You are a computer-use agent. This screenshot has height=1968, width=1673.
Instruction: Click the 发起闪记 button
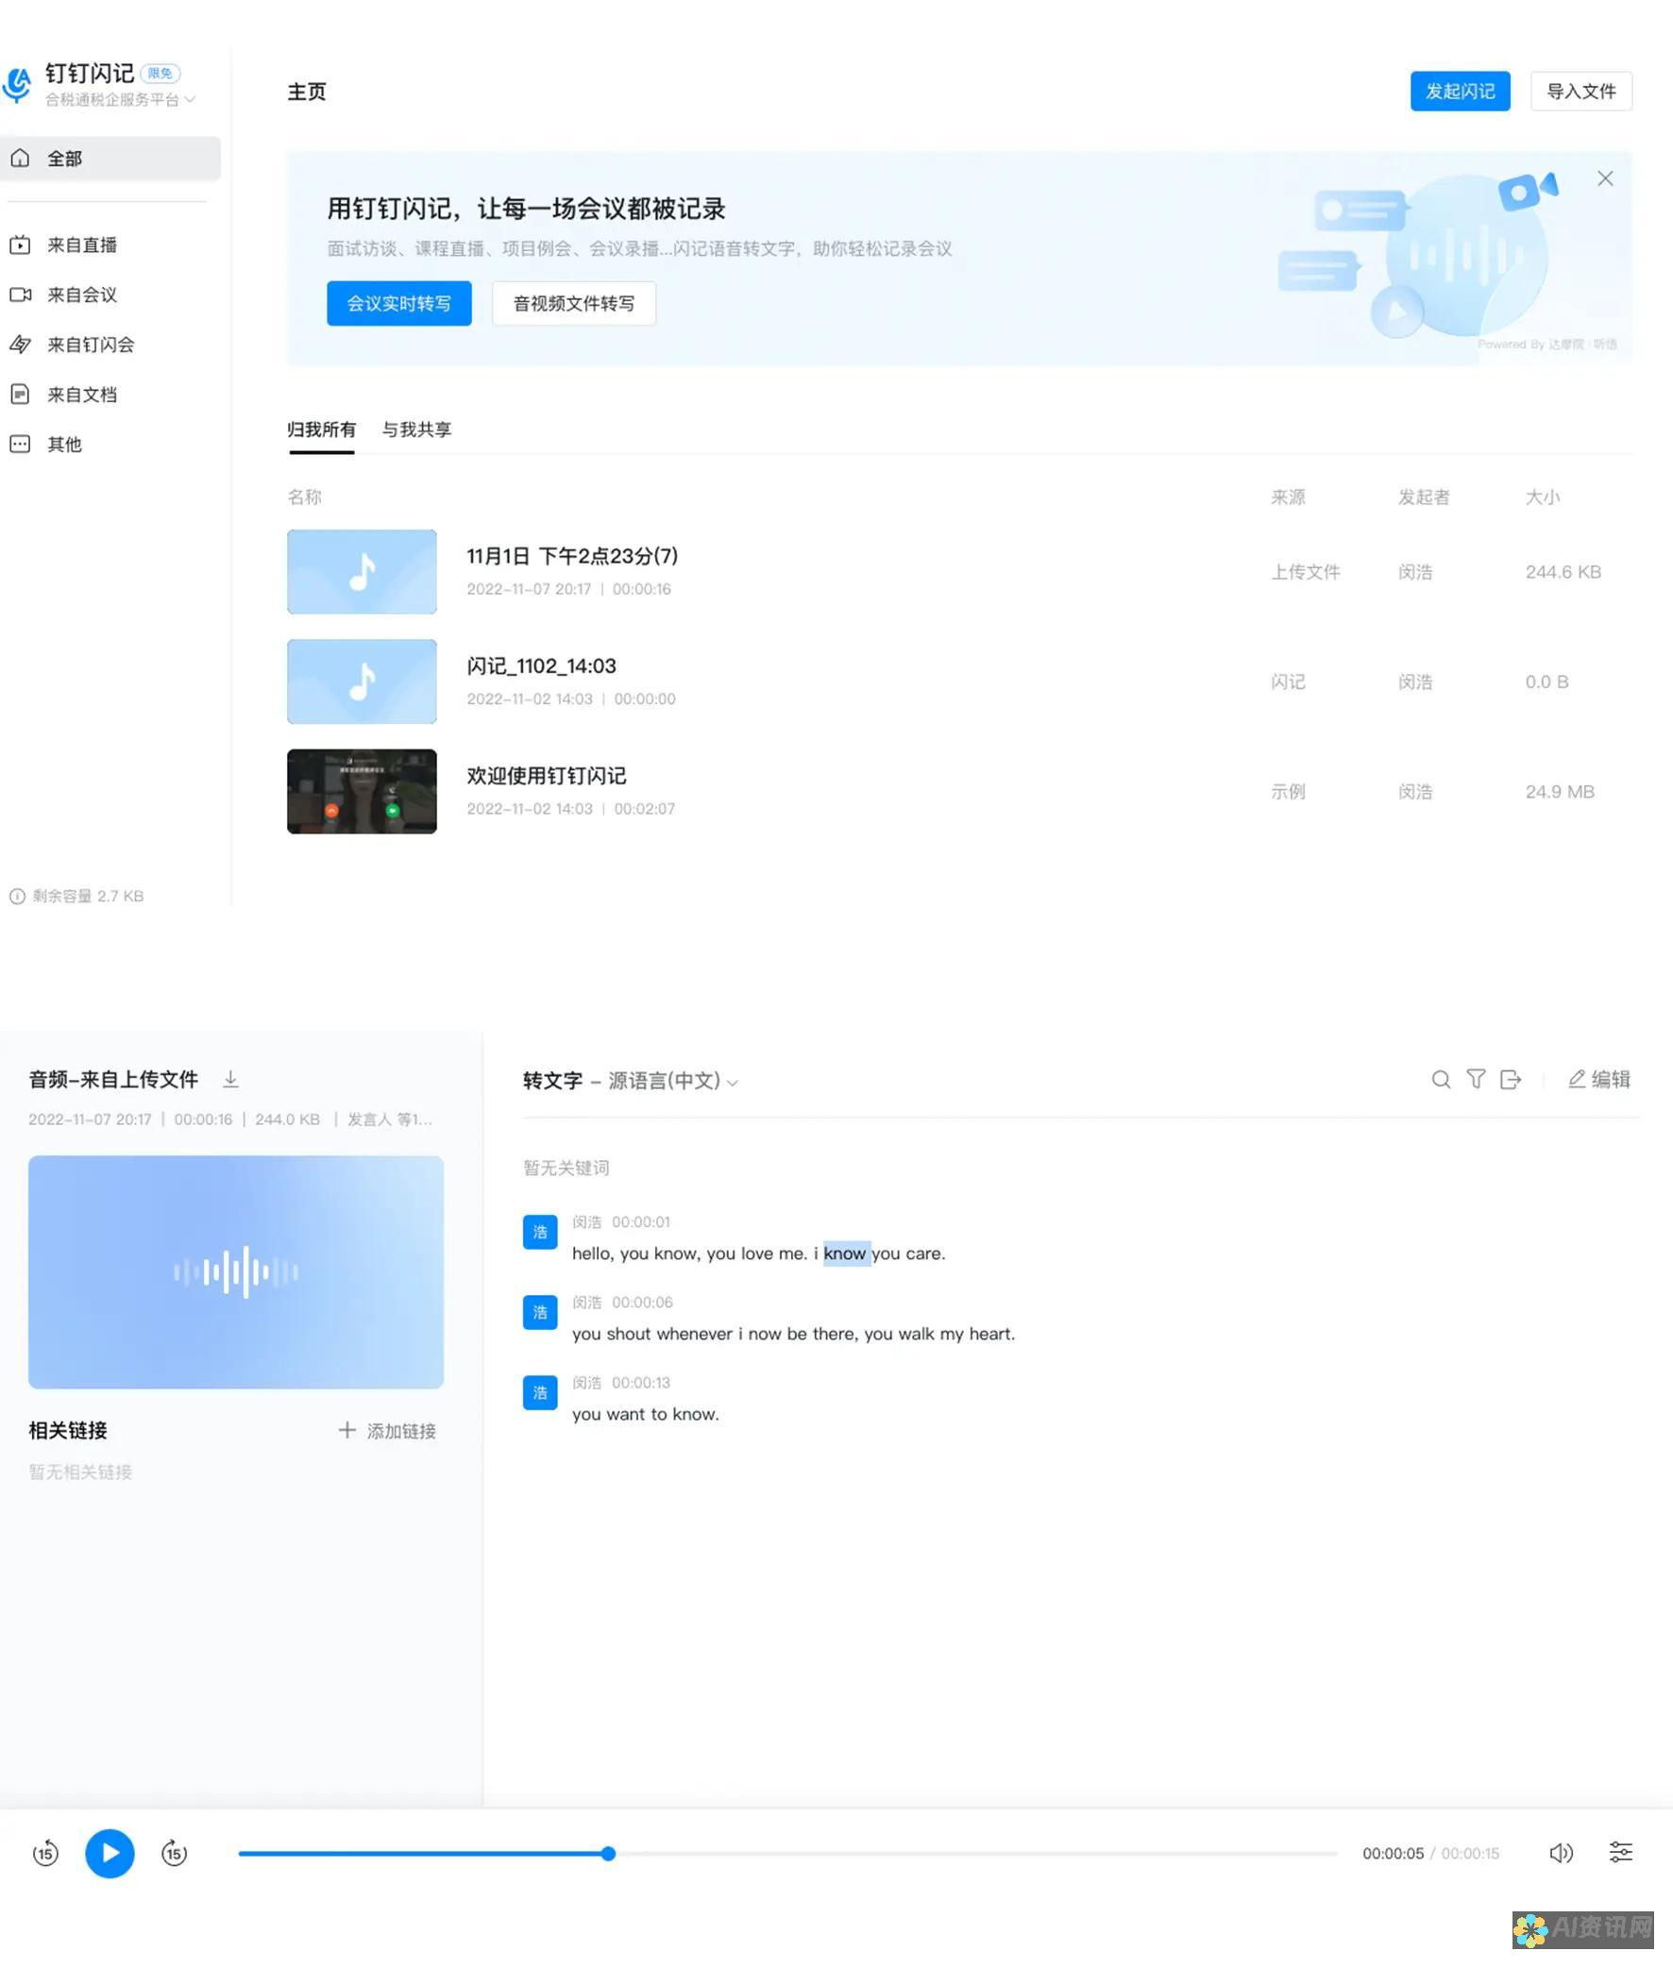click(1460, 91)
